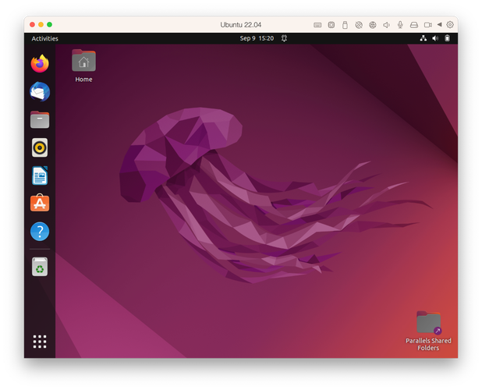Click the Parallels USB device icon
Viewport: 482px width, 390px height.
click(x=345, y=25)
